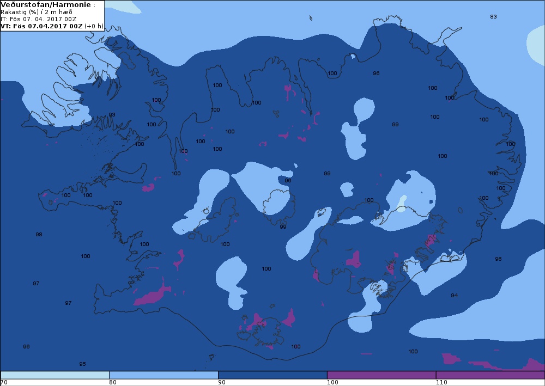Viewport: 545px width, 386px height.
Task: Click the humidity value 98 on the map
Action: (x=39, y=235)
